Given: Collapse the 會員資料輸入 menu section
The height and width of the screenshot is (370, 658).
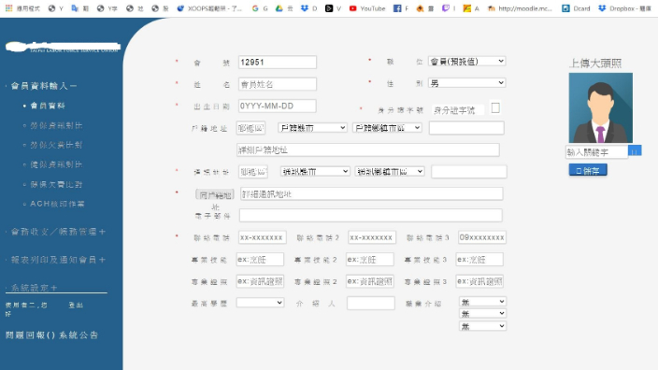Looking at the screenshot, I should click(44, 86).
